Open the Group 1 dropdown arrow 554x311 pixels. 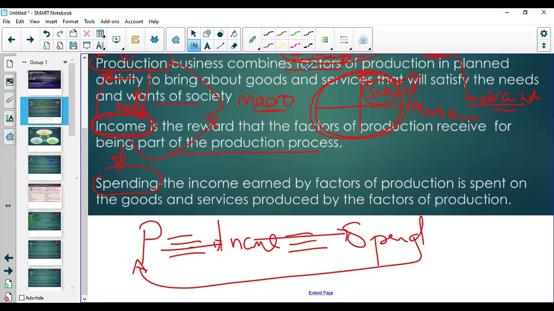(x=65, y=62)
